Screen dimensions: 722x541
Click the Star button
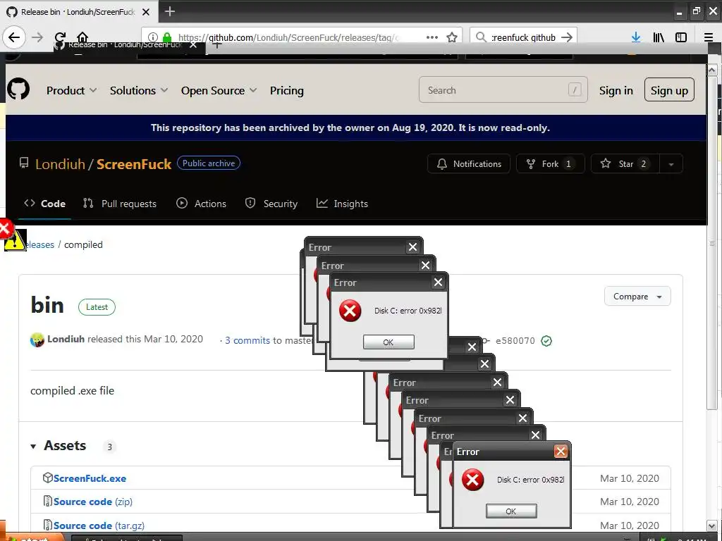point(625,163)
